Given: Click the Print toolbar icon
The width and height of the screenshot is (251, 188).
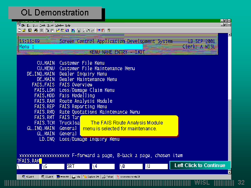Looking at the screenshot, I should coord(36,30).
